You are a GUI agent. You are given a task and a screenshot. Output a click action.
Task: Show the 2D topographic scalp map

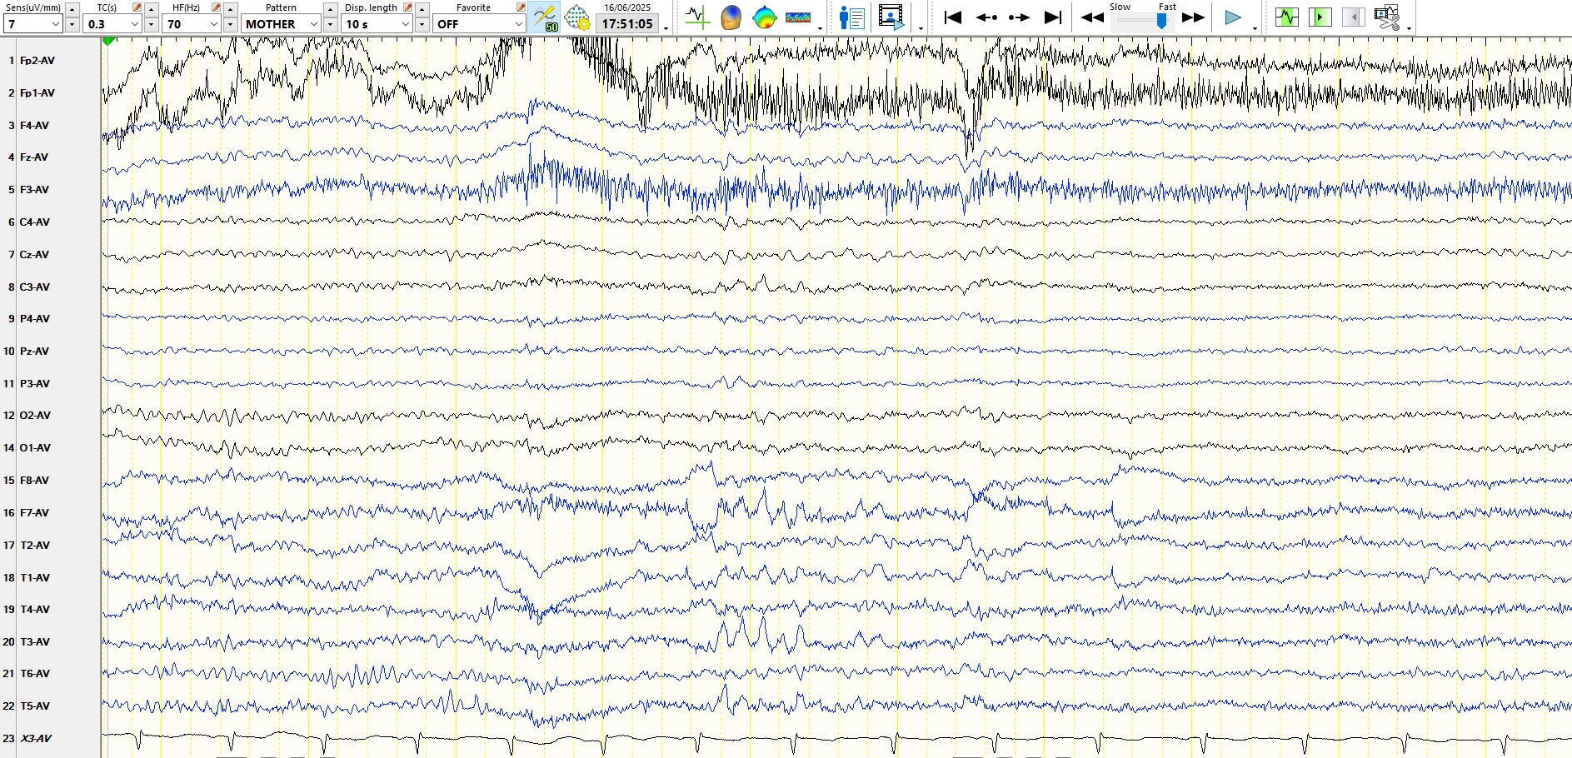[764, 17]
